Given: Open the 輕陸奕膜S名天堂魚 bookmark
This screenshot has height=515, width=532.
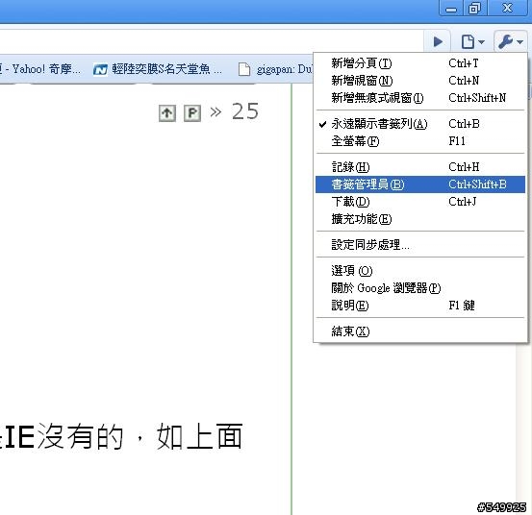Looking at the screenshot, I should pyautogui.click(x=158, y=69).
